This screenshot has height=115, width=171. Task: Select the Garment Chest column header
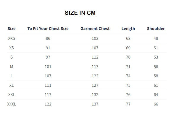(95, 29)
